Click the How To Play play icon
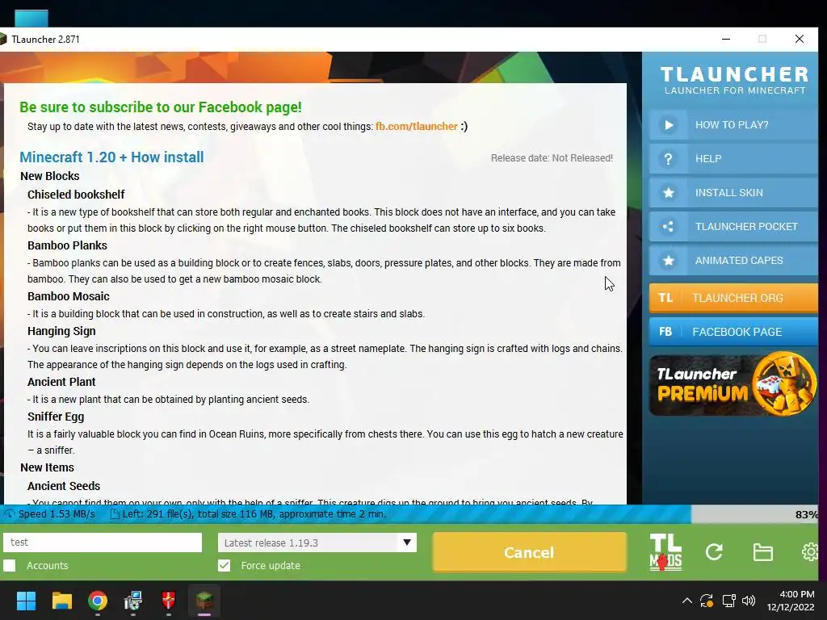The height and width of the screenshot is (620, 827). coord(668,125)
